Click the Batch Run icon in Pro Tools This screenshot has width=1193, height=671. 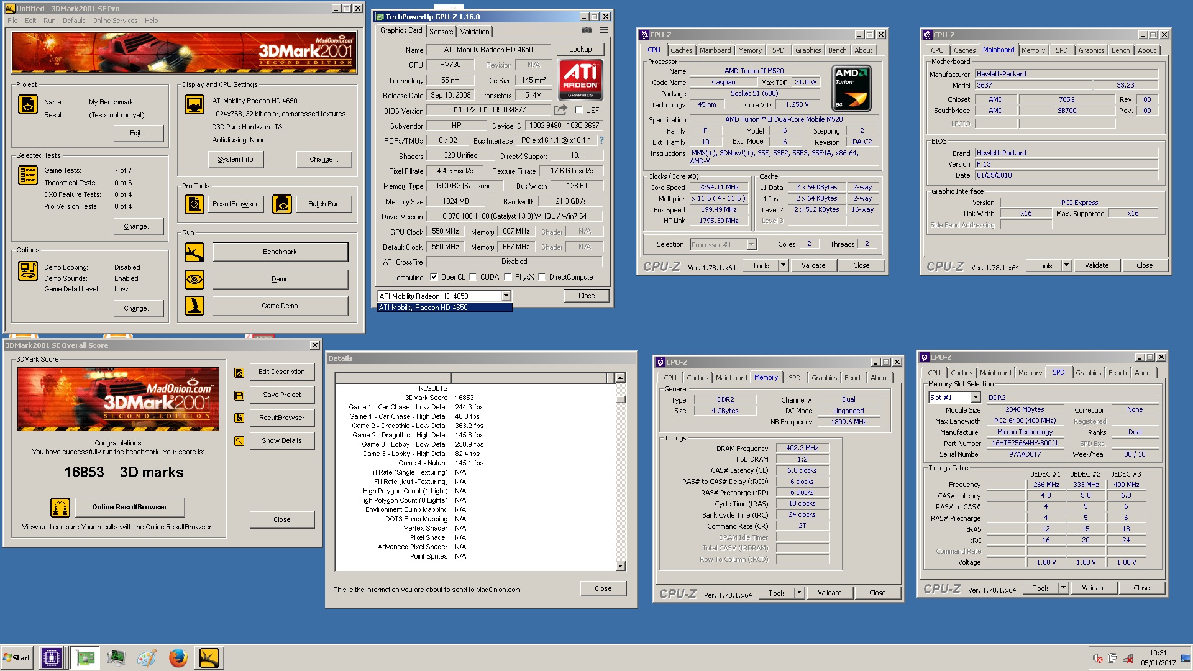pyautogui.click(x=282, y=204)
